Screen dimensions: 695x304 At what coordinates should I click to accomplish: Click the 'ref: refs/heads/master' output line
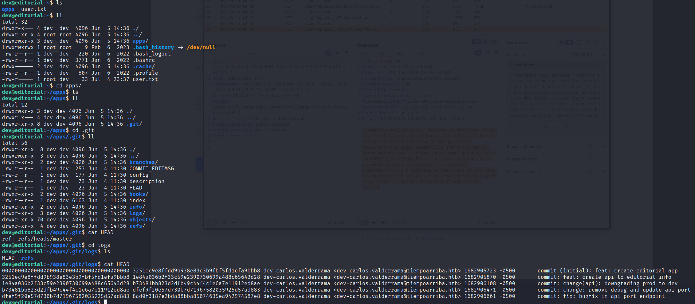(x=37, y=239)
